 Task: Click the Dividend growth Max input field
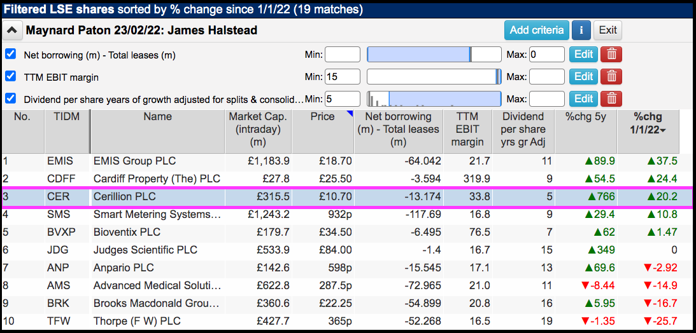point(547,99)
